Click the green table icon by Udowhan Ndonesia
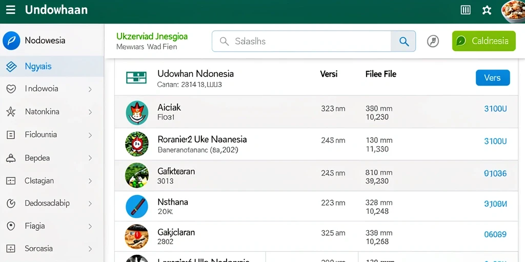This screenshot has width=525, height=262. point(136,78)
